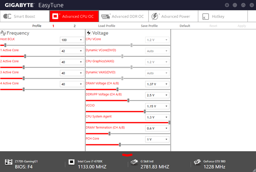
Task: Click the Apply button
Action: pyautogui.click(x=241, y=26)
